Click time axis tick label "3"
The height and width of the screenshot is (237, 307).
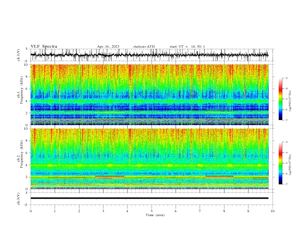103,211
